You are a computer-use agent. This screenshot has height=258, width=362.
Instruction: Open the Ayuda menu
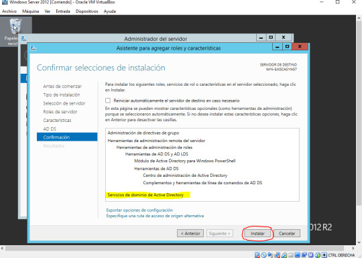coord(110,11)
